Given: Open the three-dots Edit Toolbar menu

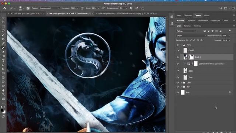Looking at the screenshot, I should point(3,103).
